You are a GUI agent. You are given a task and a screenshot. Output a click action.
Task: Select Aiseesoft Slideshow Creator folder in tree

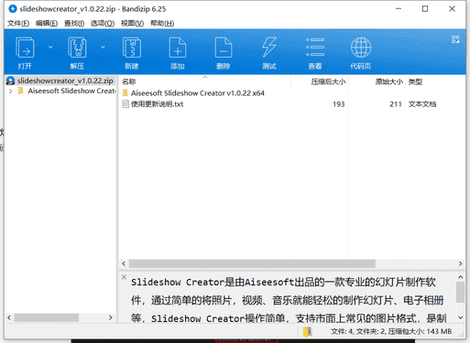click(71, 91)
